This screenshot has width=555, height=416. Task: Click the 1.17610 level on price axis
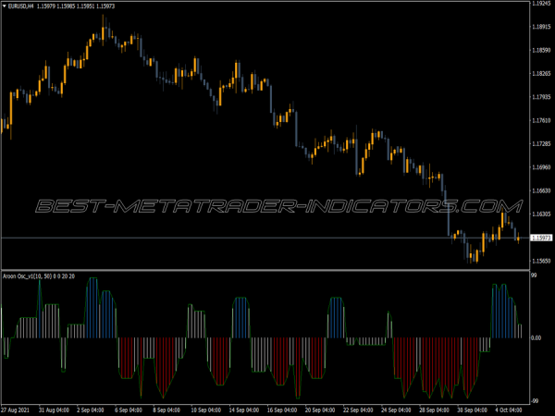pos(542,120)
